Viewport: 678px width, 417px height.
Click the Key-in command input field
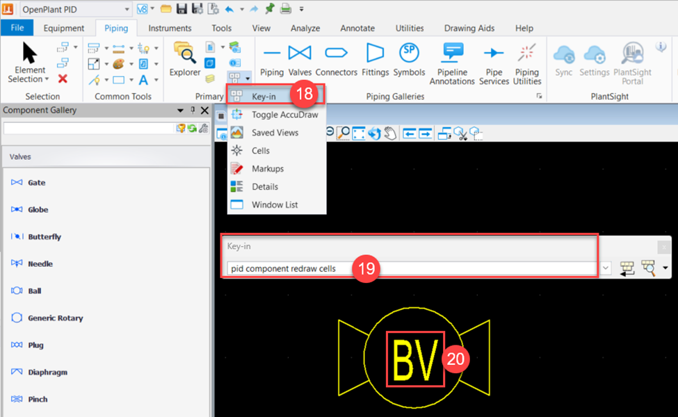point(412,268)
